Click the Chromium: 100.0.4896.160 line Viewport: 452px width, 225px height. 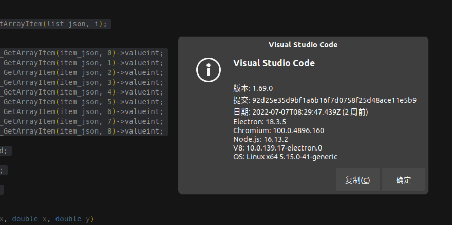pyautogui.click(x=278, y=130)
